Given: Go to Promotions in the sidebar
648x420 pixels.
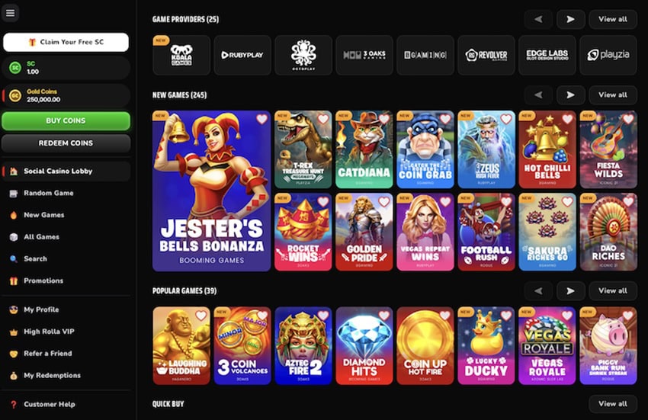Looking at the screenshot, I should click(x=43, y=281).
